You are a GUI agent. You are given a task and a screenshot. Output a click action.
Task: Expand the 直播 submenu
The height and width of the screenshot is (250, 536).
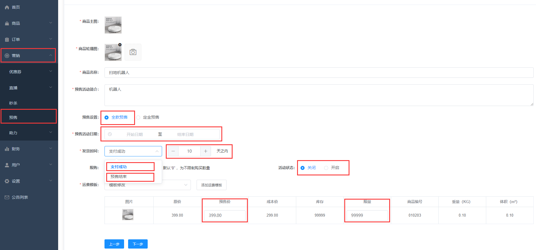tap(51, 88)
